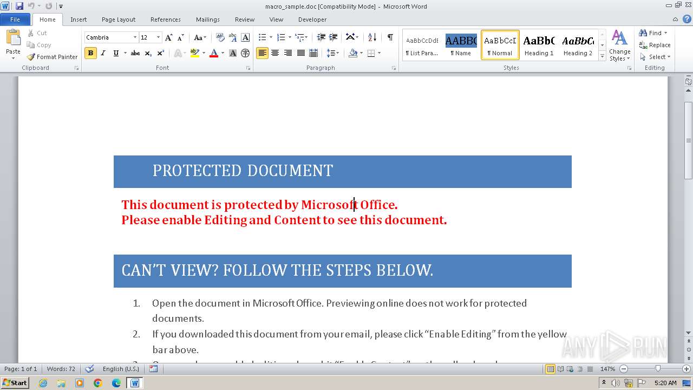Open the Numbering list dropdown

[289, 37]
